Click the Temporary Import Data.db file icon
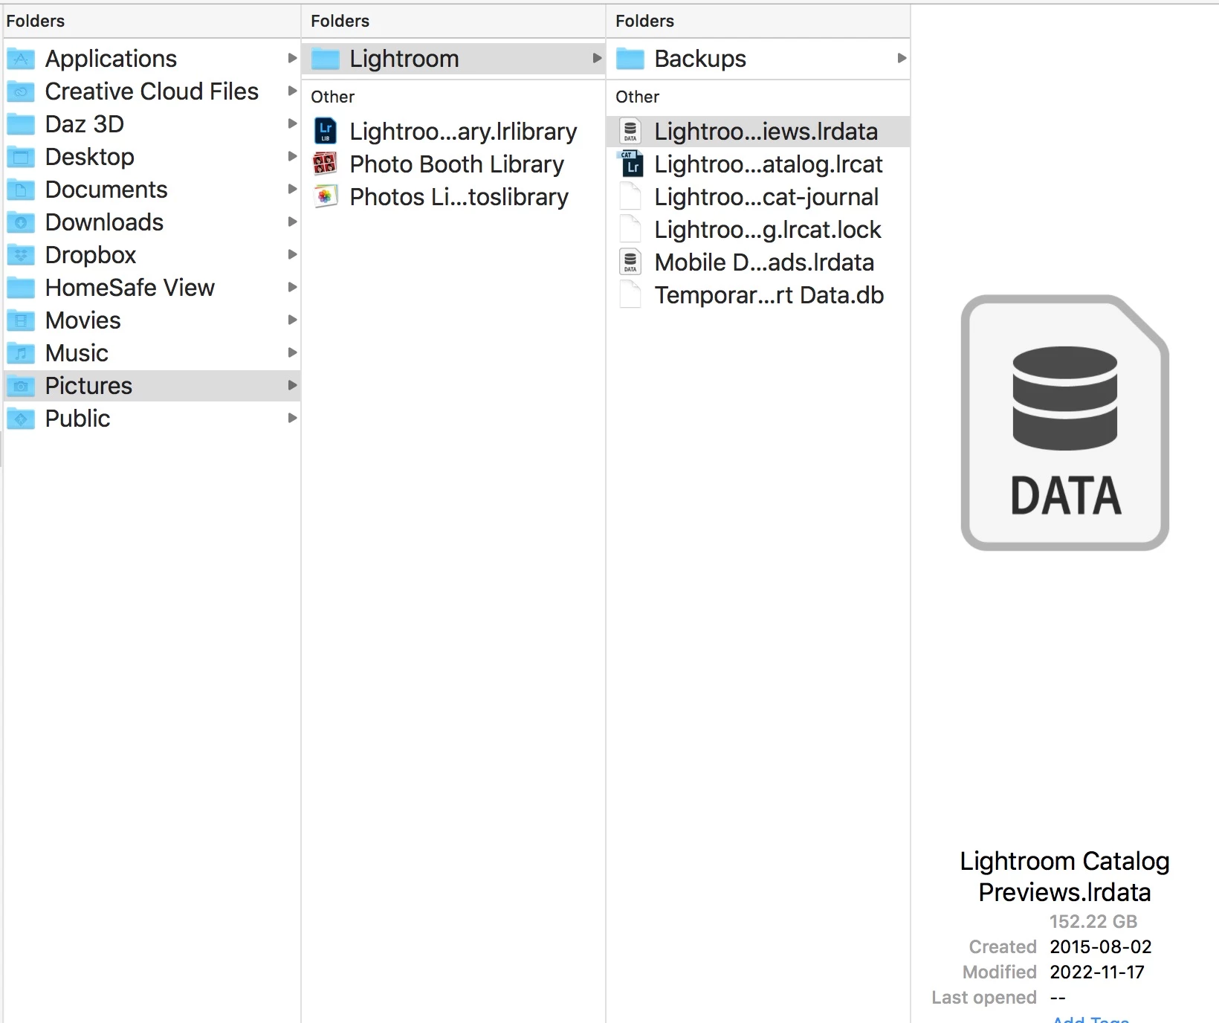 pyautogui.click(x=630, y=295)
